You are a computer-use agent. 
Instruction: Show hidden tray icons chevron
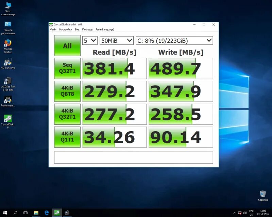coord(234,213)
